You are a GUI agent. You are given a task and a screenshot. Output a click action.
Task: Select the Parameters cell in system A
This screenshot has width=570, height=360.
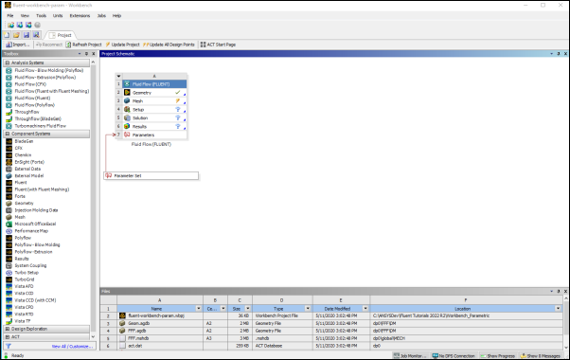(155, 135)
